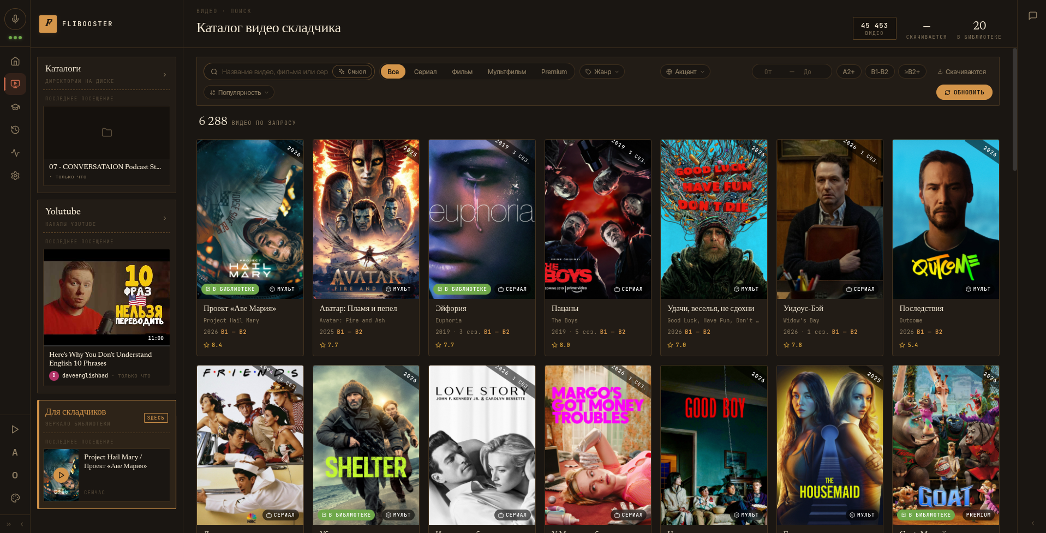
Task: Open the chat bubble icon
Action: tap(1032, 16)
